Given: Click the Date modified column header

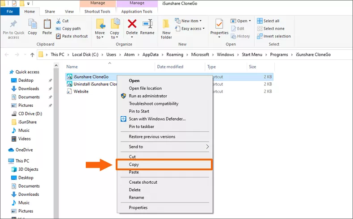Looking at the screenshot, I should point(170,67).
